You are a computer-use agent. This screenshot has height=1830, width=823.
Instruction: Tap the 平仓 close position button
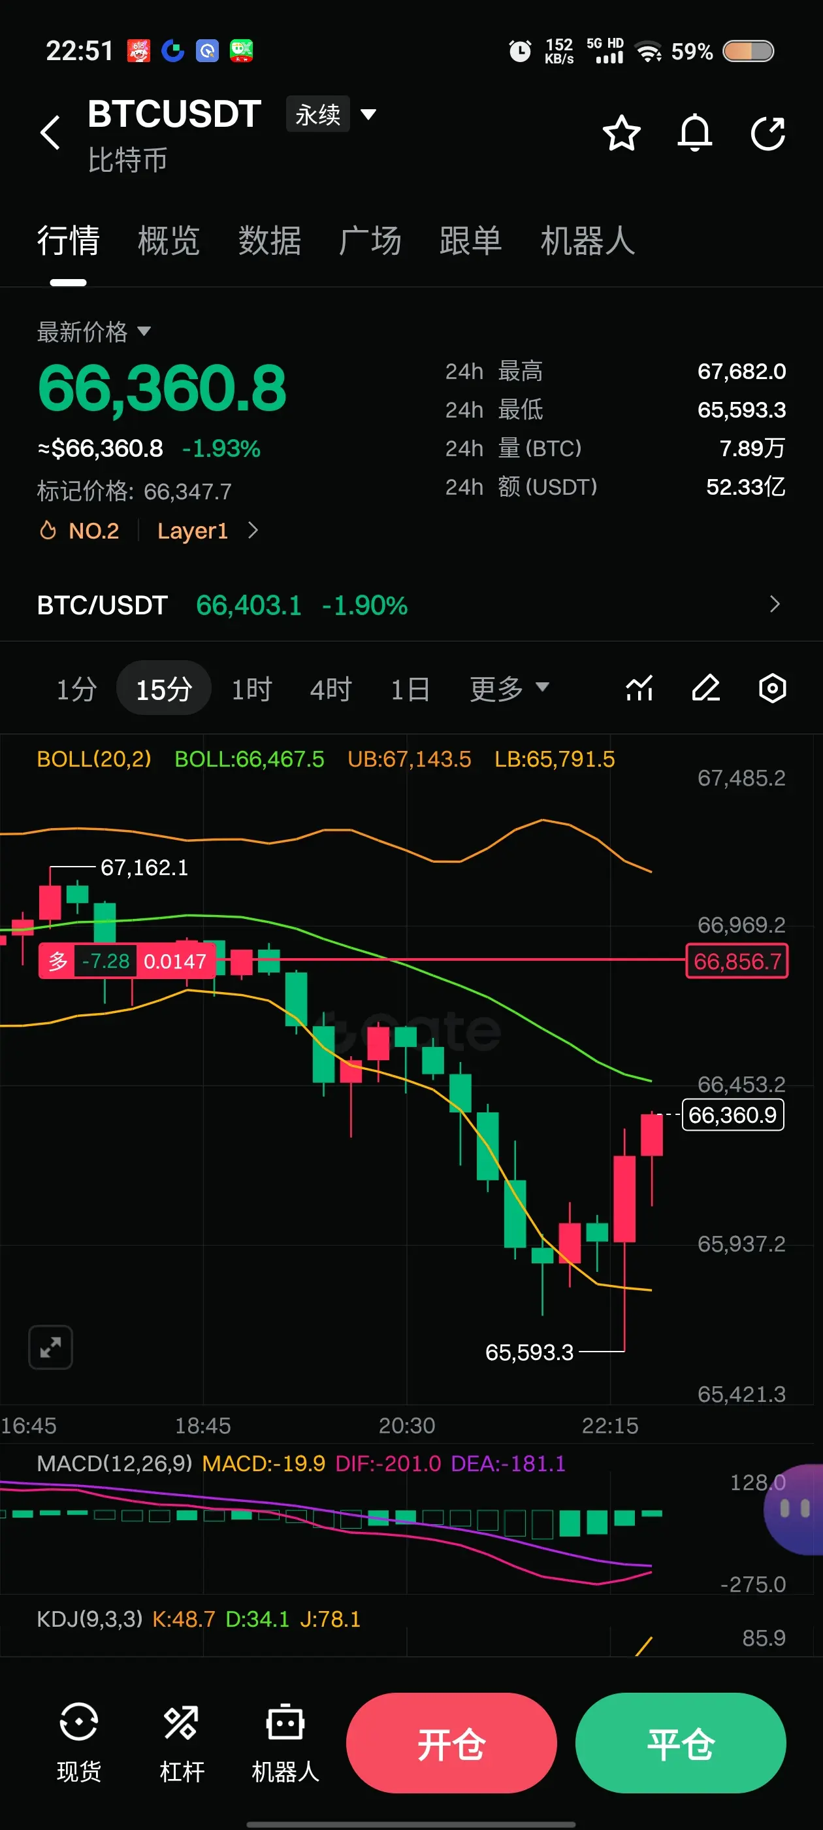tap(680, 1742)
